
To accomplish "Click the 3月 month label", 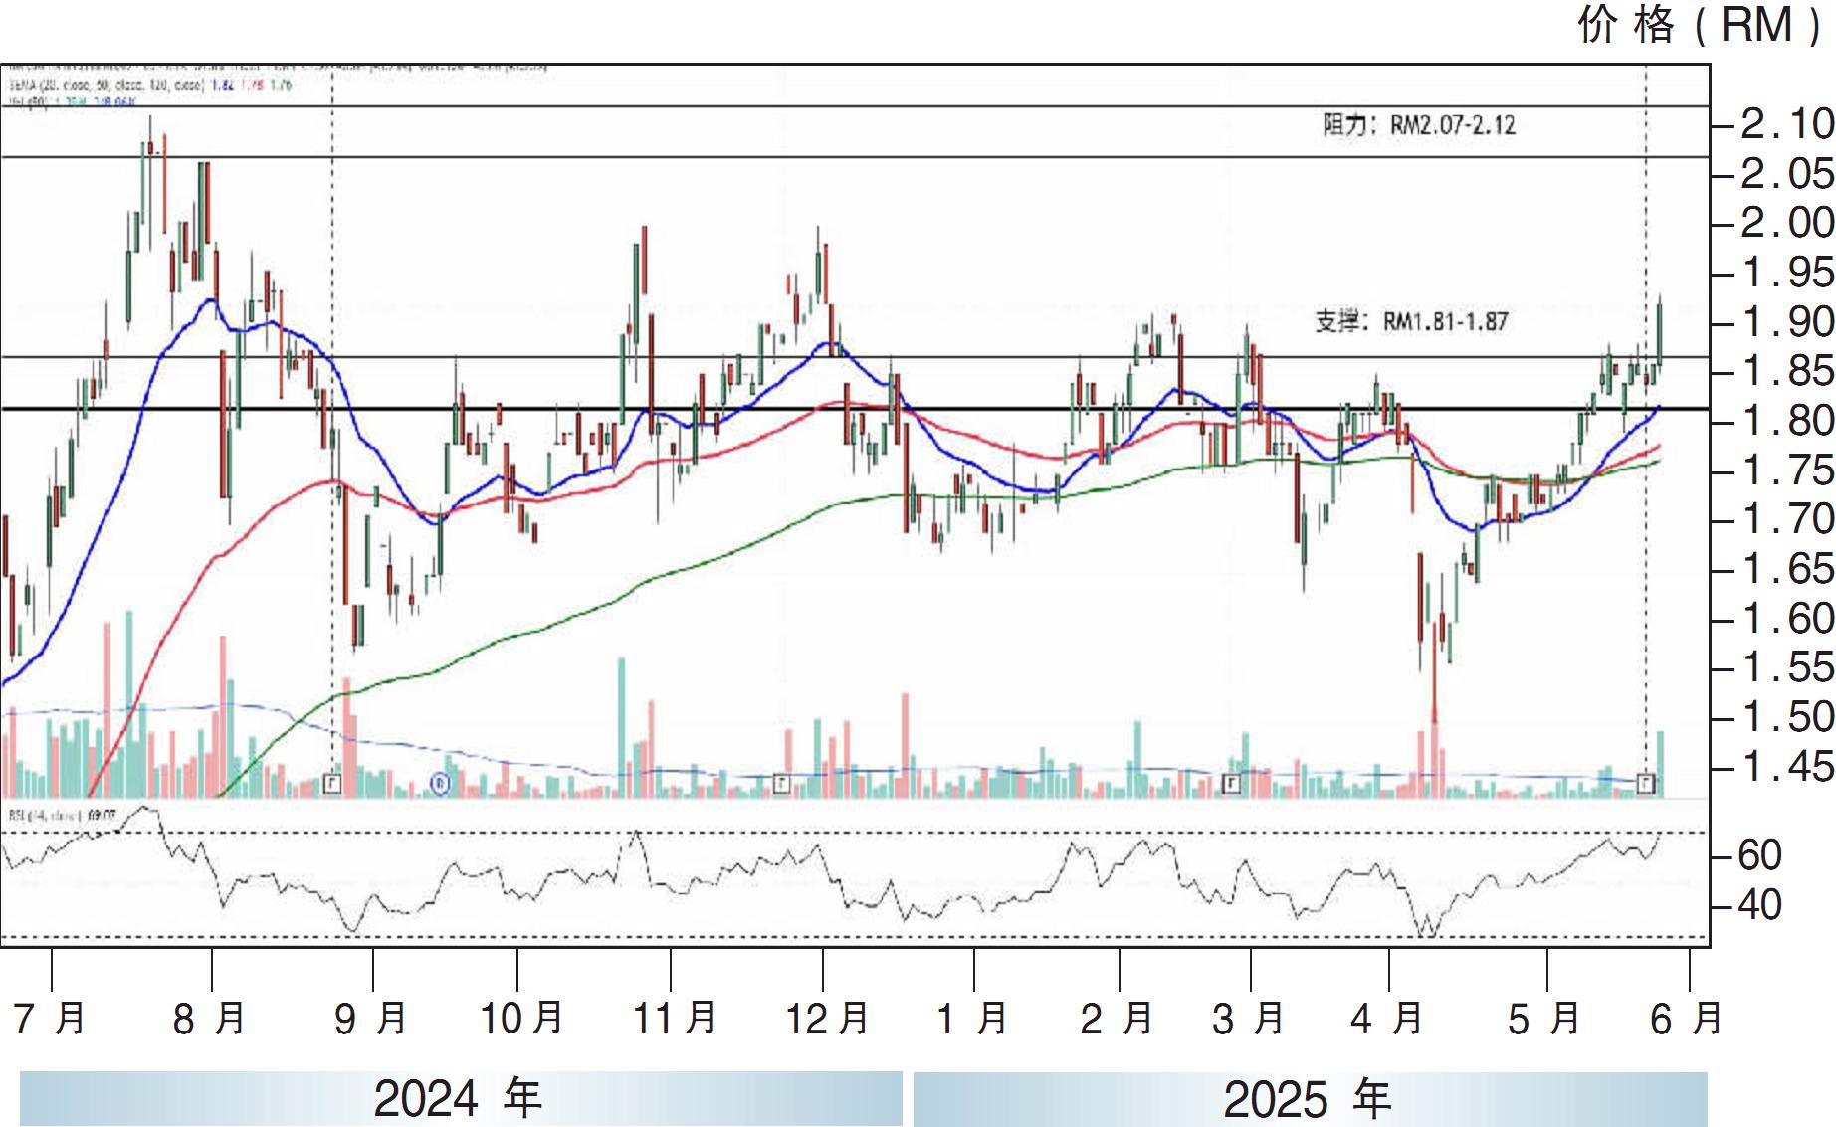I will click(x=1248, y=1019).
